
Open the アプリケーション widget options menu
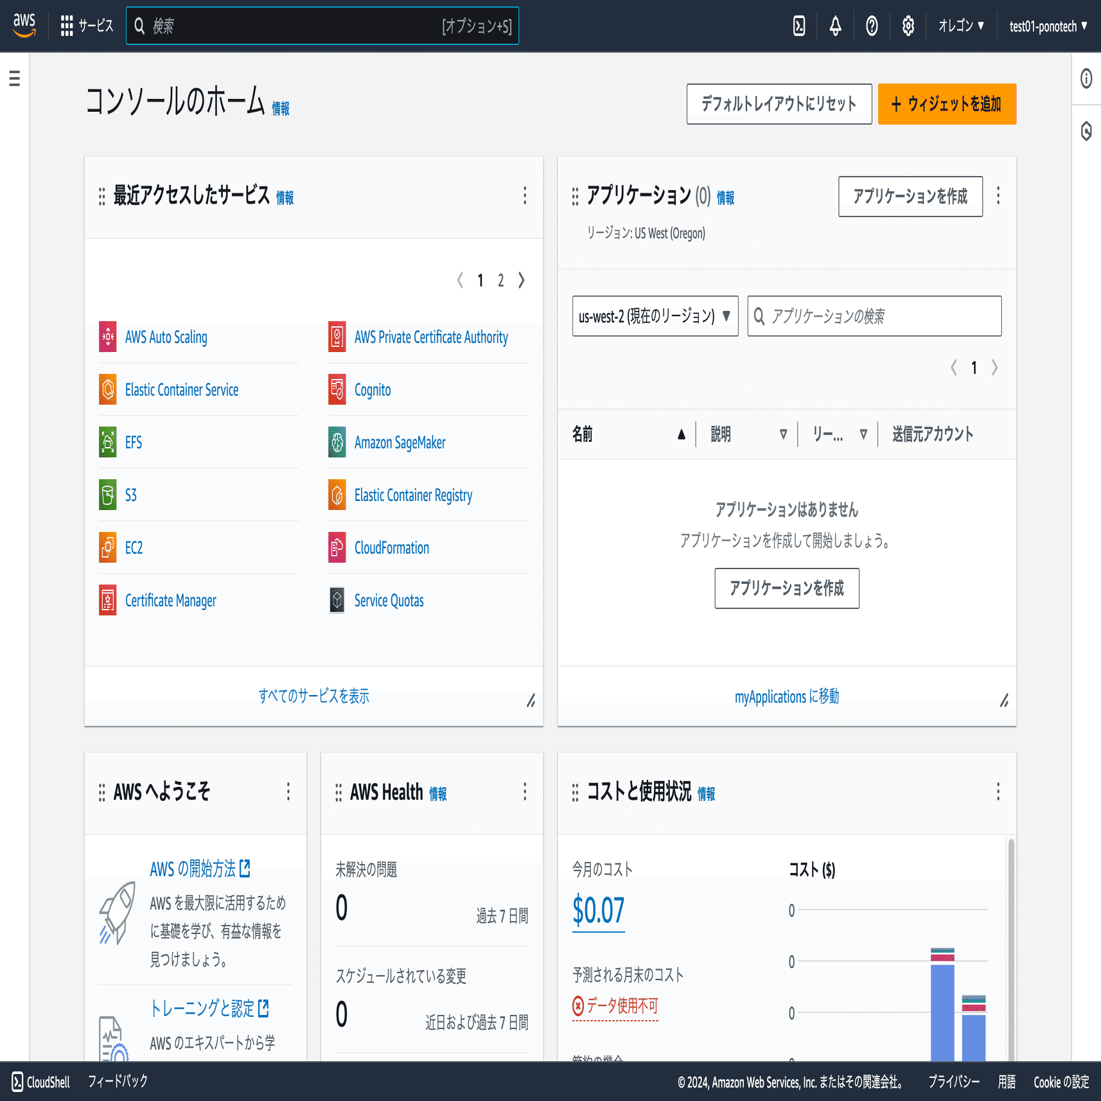(998, 195)
